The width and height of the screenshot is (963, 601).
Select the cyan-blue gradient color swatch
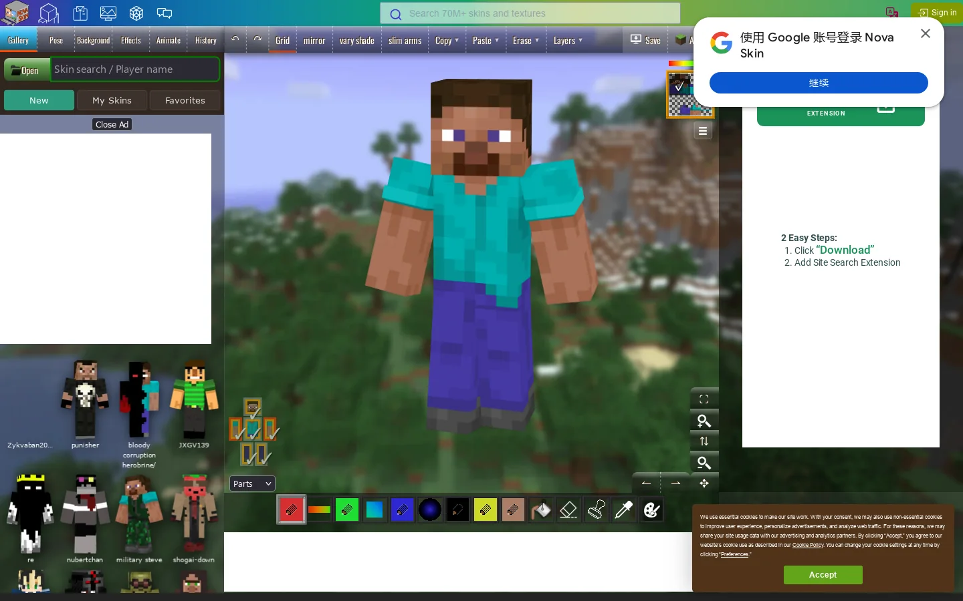pos(374,510)
